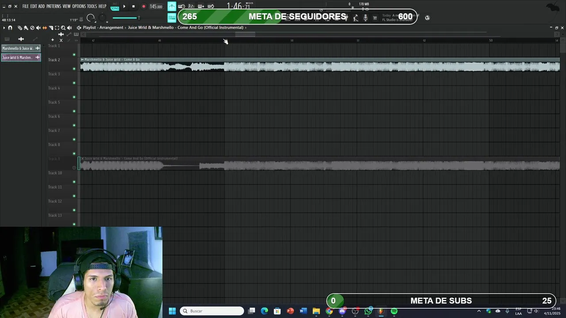Select the Draw pencil tool in playlist
This screenshot has width=566, height=318.
(20, 28)
